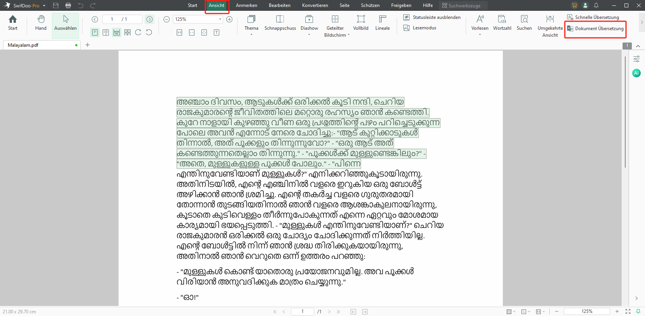Expand right sidebar chevron
This screenshot has width=645, height=316.
tap(636, 298)
